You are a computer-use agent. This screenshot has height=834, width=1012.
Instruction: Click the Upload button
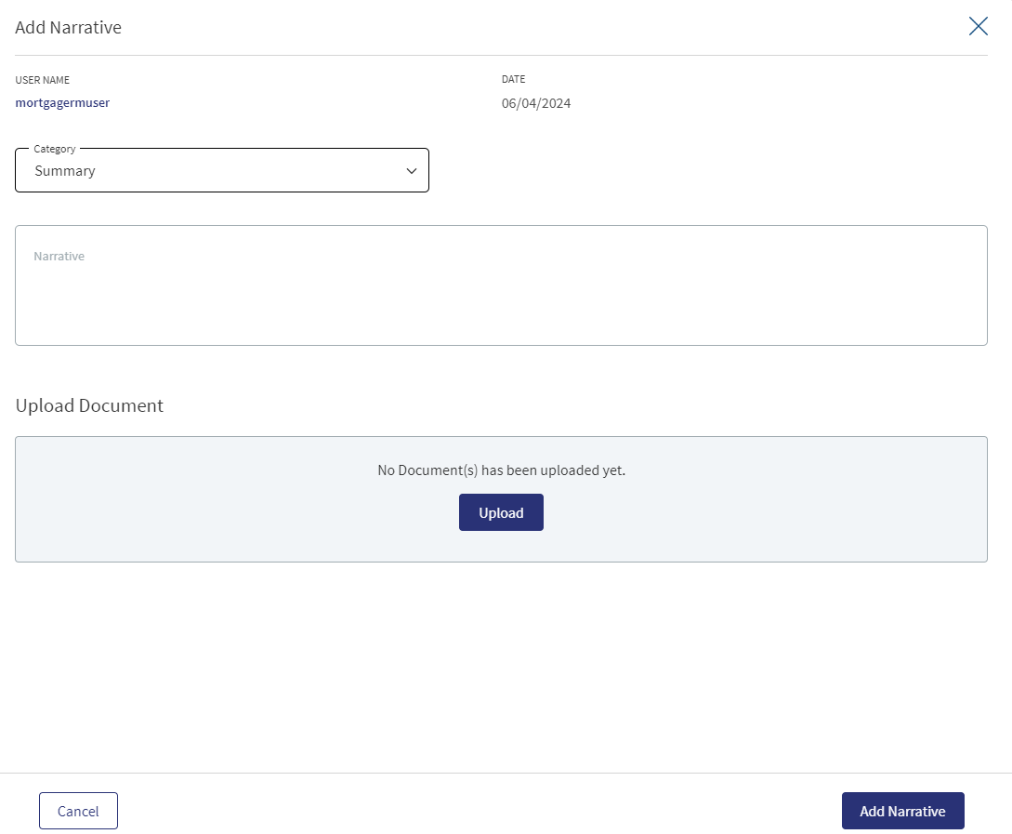(x=502, y=512)
